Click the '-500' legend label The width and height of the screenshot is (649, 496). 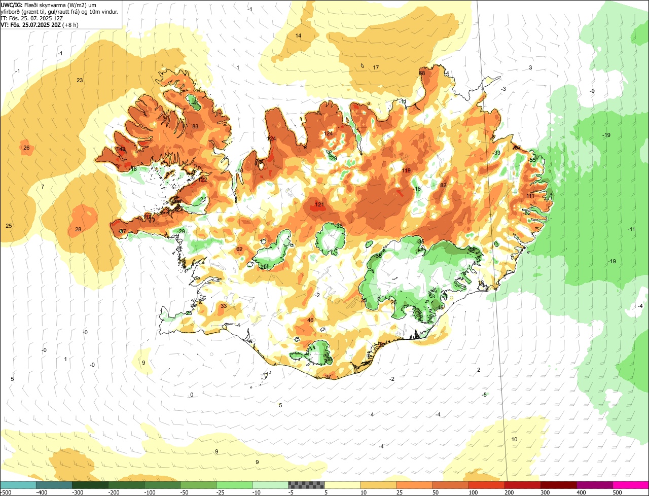pos(5,492)
